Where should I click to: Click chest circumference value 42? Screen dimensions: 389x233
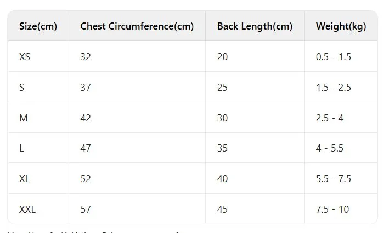click(86, 118)
